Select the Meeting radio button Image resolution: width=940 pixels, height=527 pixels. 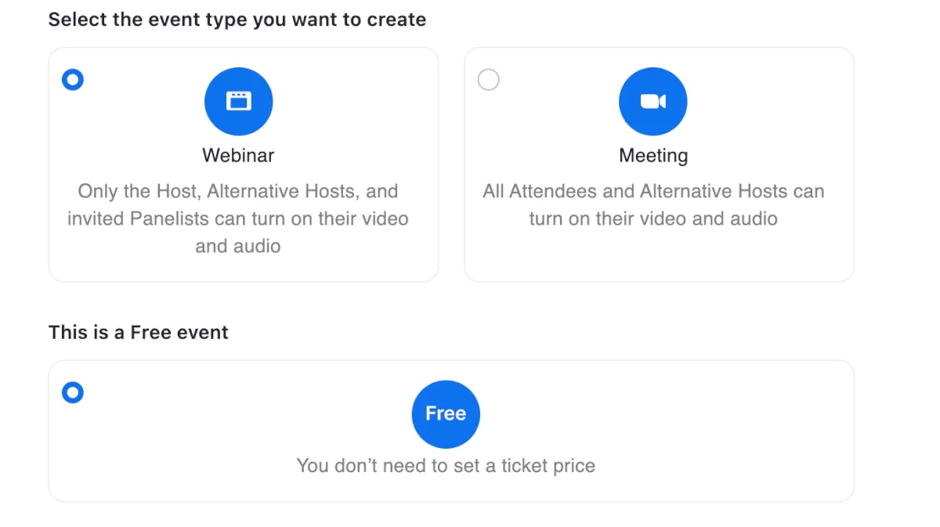pos(489,80)
